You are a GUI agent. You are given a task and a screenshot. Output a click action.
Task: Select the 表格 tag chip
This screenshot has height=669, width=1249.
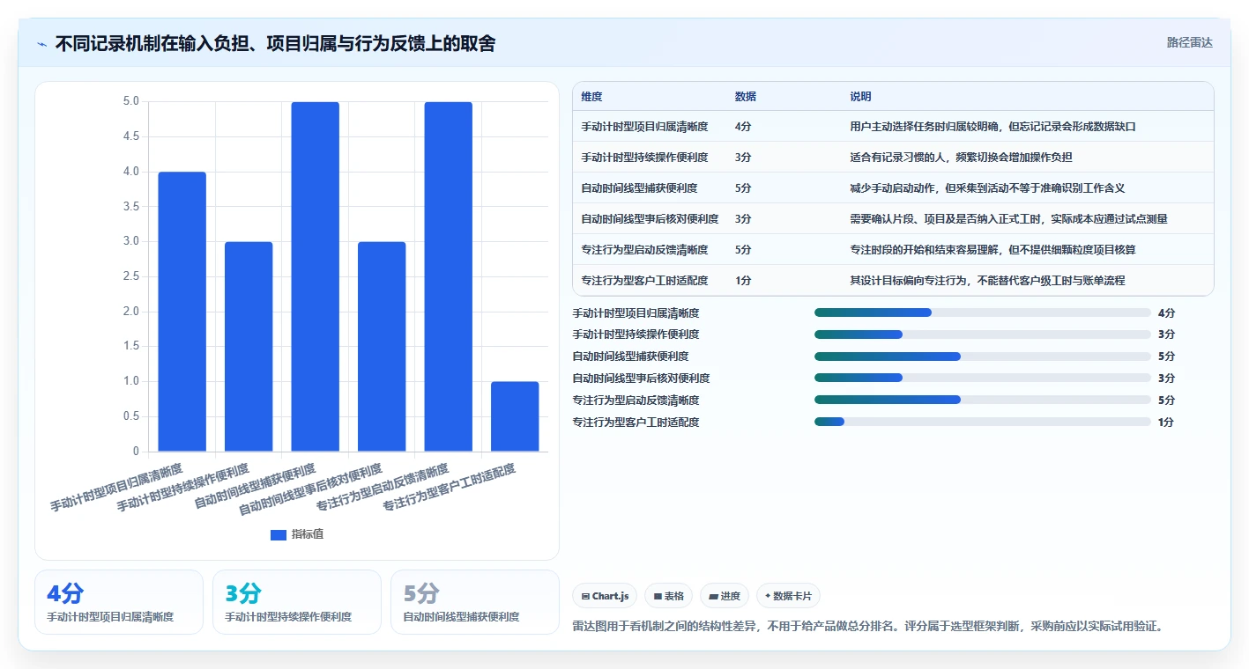[x=668, y=596]
